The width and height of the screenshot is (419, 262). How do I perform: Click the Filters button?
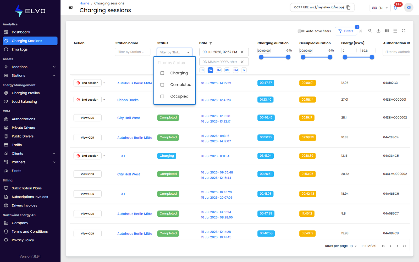(x=346, y=31)
